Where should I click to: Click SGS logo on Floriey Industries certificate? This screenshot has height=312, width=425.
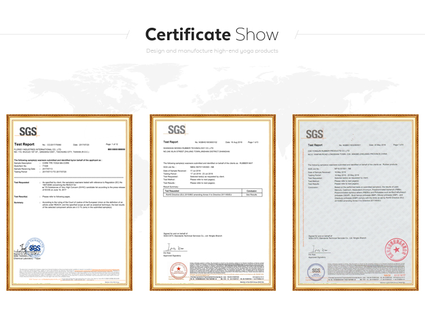[28, 131]
